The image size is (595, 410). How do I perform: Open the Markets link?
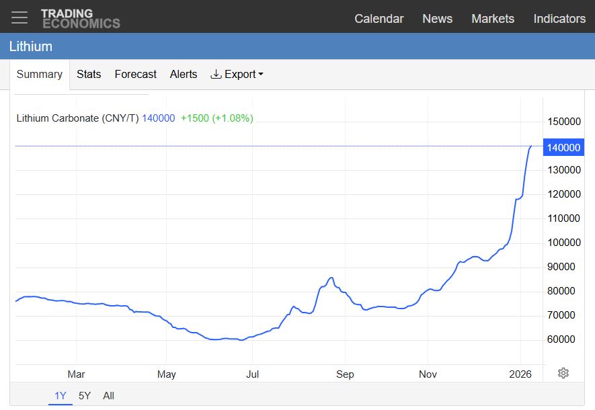click(x=492, y=19)
